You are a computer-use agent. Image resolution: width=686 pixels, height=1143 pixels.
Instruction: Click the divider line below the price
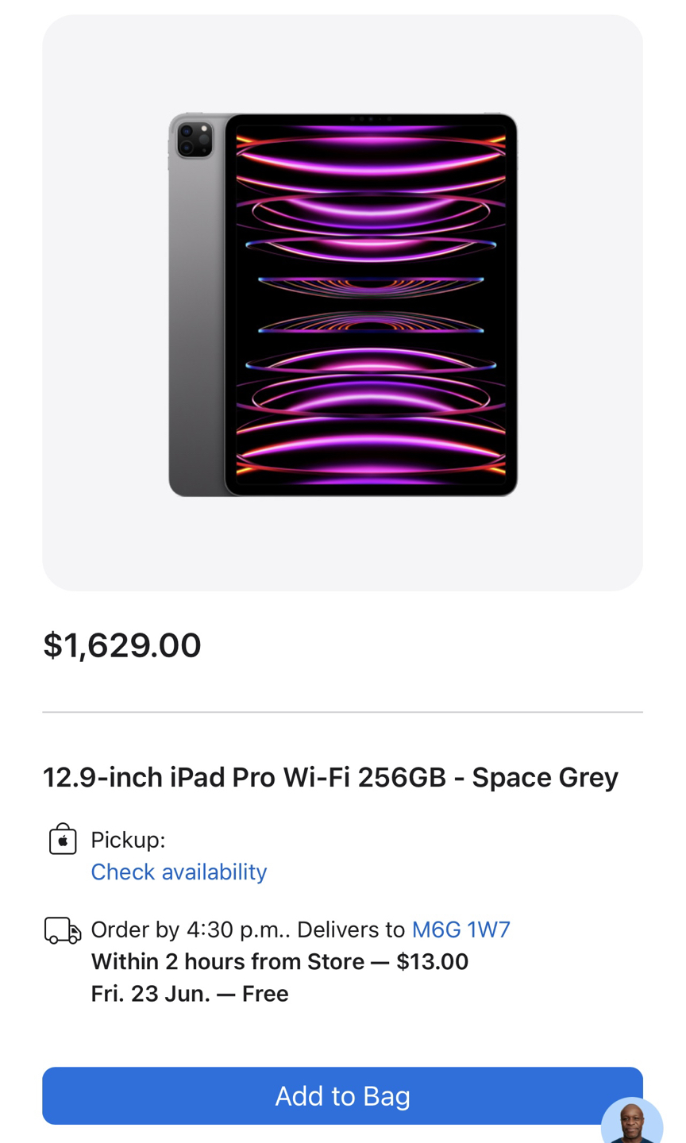[x=342, y=713]
